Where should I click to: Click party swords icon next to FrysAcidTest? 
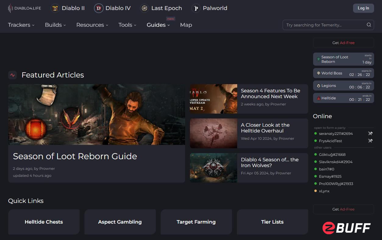[x=370, y=141]
